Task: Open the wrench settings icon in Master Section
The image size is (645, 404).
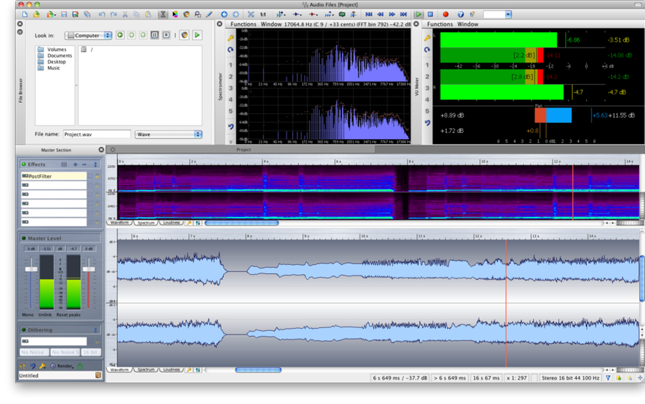Action: click(x=42, y=366)
